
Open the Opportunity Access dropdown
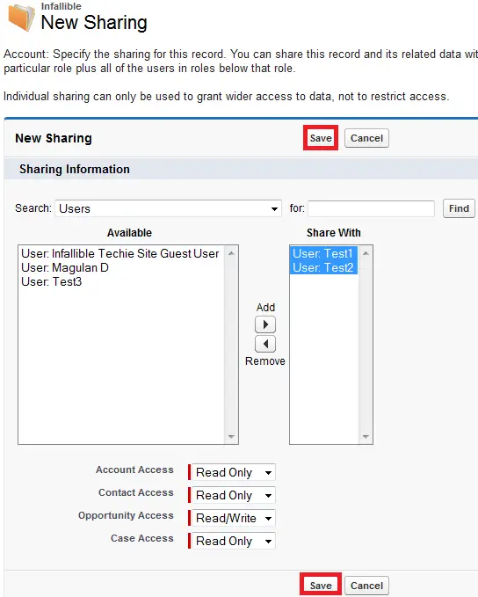(x=234, y=518)
